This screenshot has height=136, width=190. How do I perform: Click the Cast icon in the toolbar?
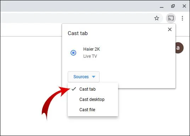(171, 18)
